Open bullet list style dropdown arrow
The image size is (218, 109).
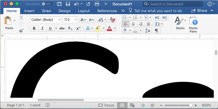pyautogui.click(x=130, y=18)
